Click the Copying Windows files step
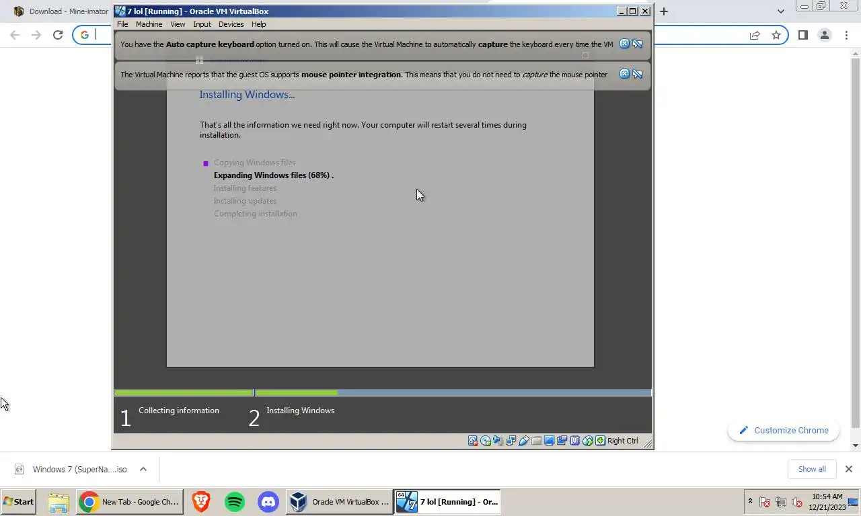This screenshot has width=861, height=516. 254,163
